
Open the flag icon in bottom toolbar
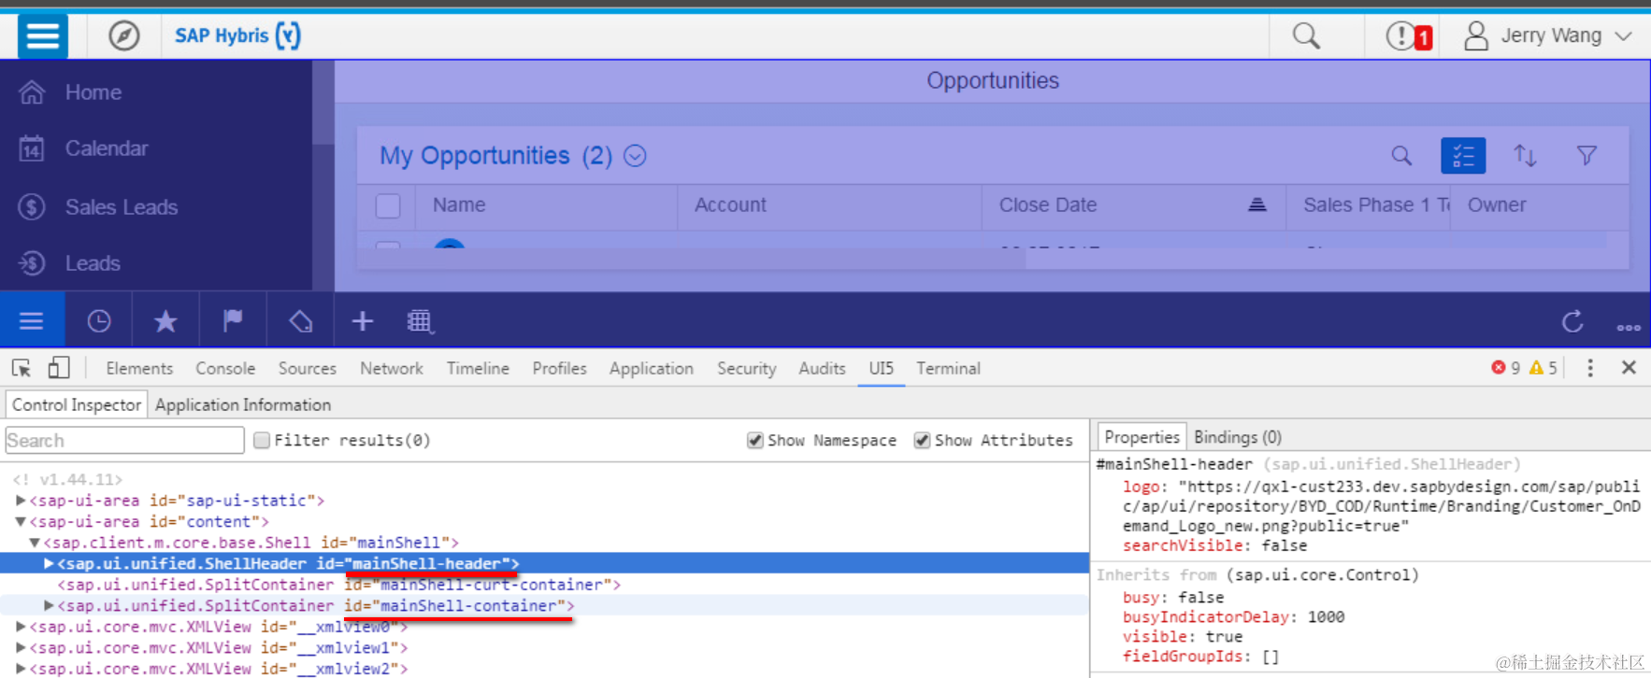coord(233,321)
